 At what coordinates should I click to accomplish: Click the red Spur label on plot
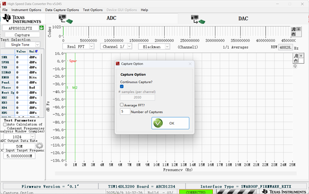[73, 61]
